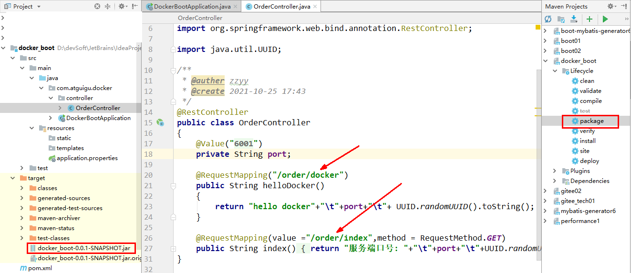The height and width of the screenshot is (273, 631).
Task: Collapse all in Project panel
Action: coord(108,6)
